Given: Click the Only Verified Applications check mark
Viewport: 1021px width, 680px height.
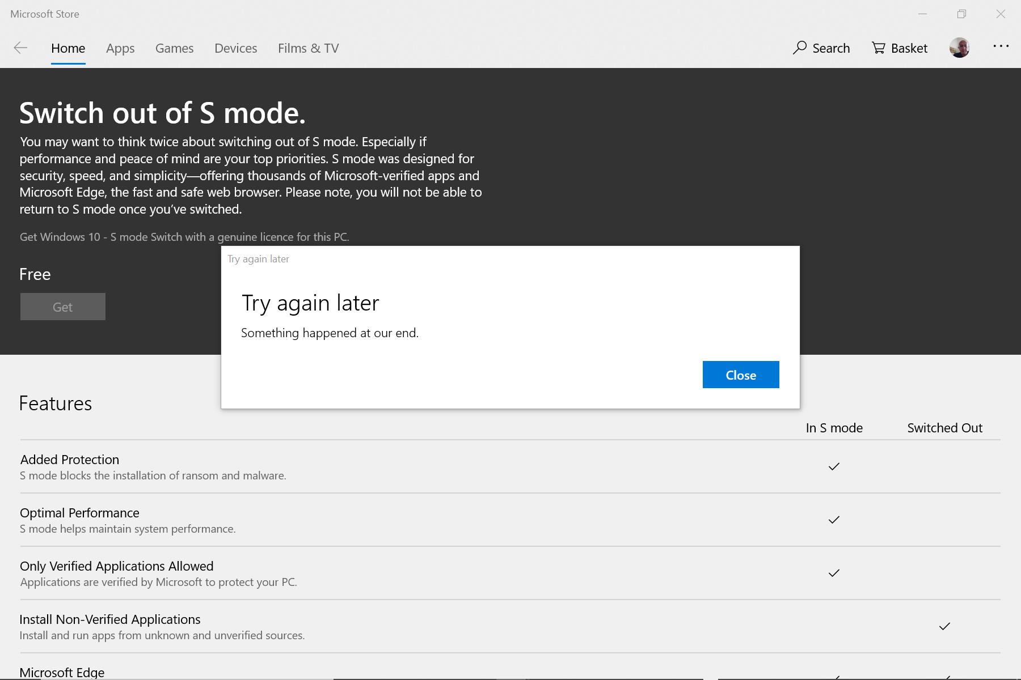Looking at the screenshot, I should [834, 573].
